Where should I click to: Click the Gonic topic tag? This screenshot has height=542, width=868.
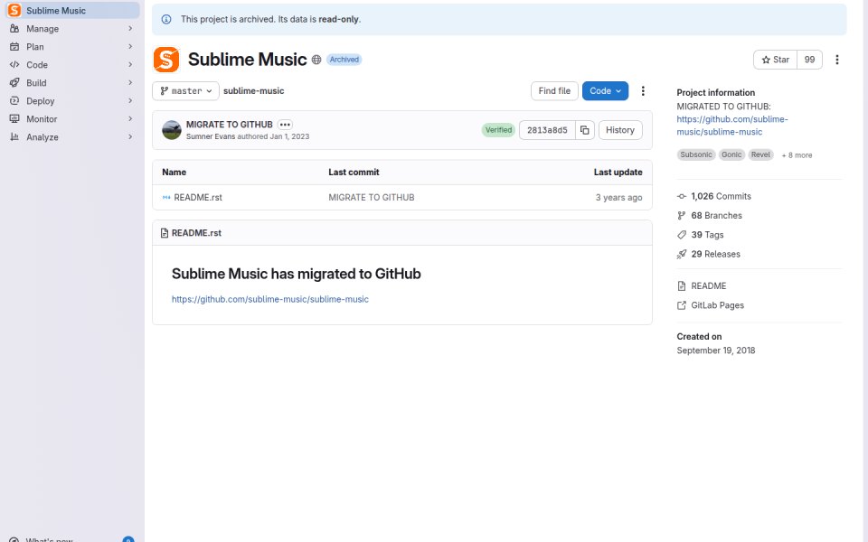tap(731, 154)
